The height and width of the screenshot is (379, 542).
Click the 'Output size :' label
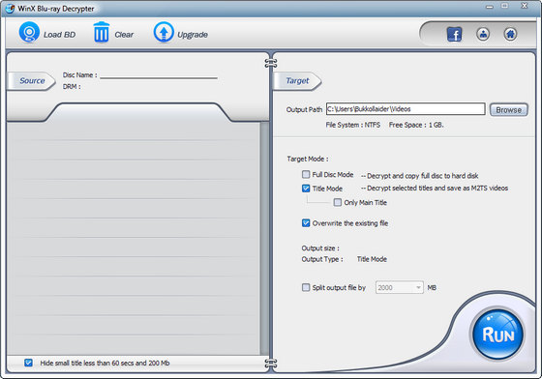tap(320, 248)
